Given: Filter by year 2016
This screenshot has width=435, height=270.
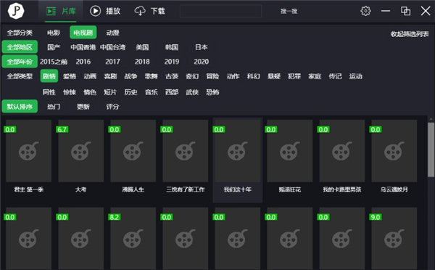Looking at the screenshot, I should point(83,62).
